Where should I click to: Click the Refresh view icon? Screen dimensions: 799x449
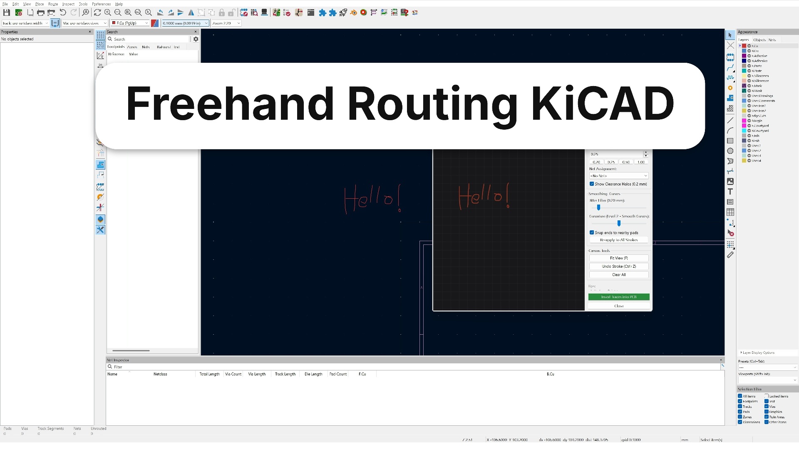tap(97, 12)
